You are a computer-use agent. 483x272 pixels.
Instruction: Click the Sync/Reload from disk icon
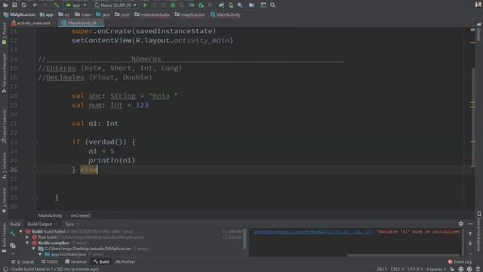click(23, 5)
